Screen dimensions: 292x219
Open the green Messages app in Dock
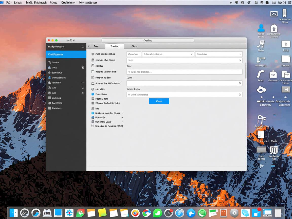click(158, 213)
